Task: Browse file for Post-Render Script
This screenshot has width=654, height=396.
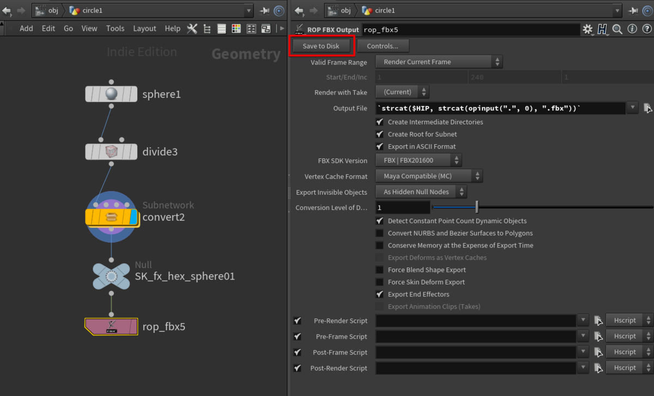Action: (598, 368)
